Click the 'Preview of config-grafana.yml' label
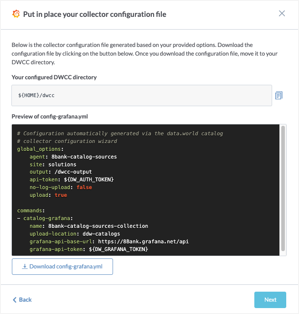299x314 pixels. coord(50,116)
